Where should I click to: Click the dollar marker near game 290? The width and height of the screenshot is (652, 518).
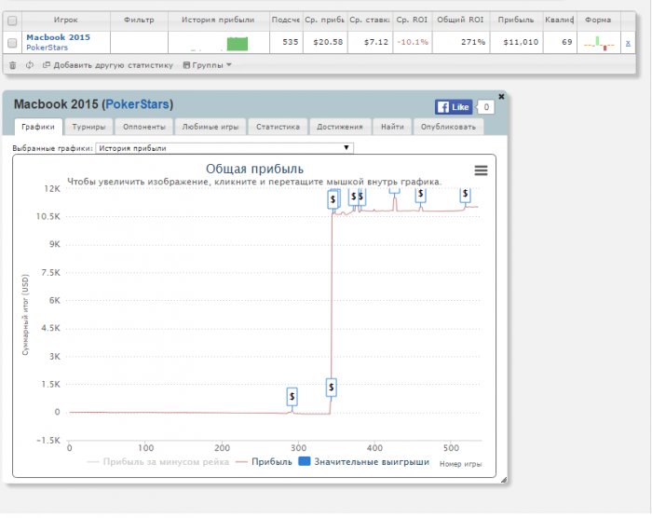pos(292,397)
